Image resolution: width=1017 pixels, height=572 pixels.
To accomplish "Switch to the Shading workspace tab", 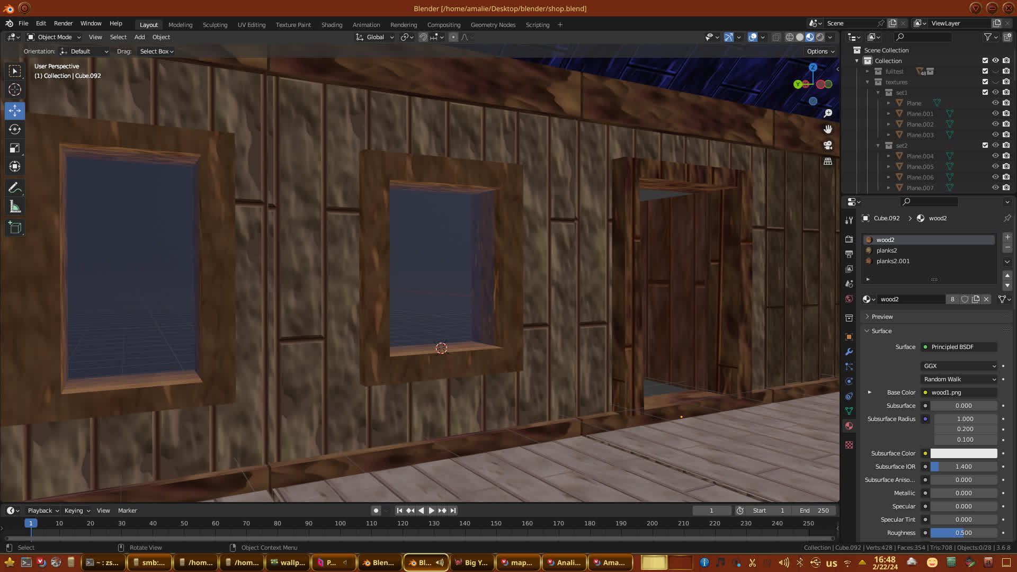I will pyautogui.click(x=332, y=25).
